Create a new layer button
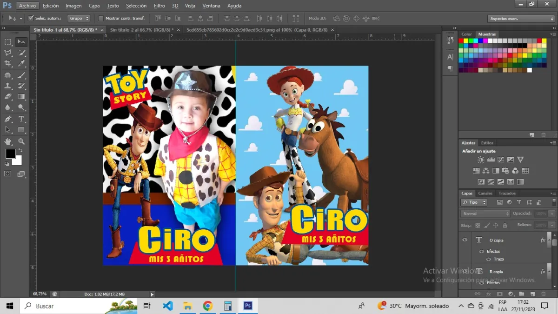Viewport: 558px width, 314px height. click(532, 294)
